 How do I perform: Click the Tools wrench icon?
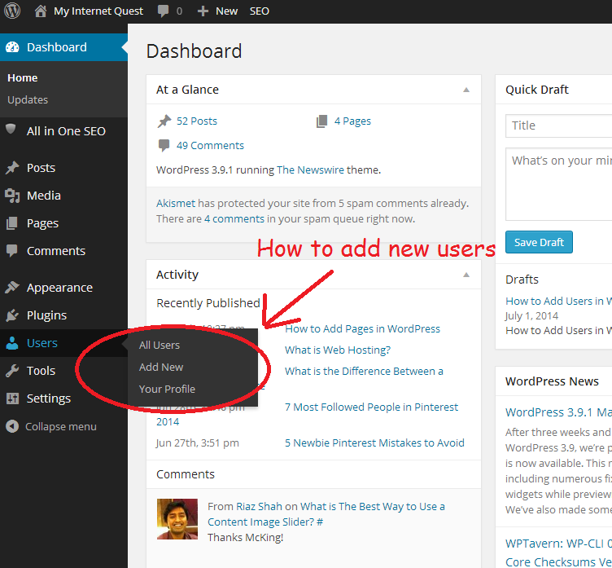point(12,371)
